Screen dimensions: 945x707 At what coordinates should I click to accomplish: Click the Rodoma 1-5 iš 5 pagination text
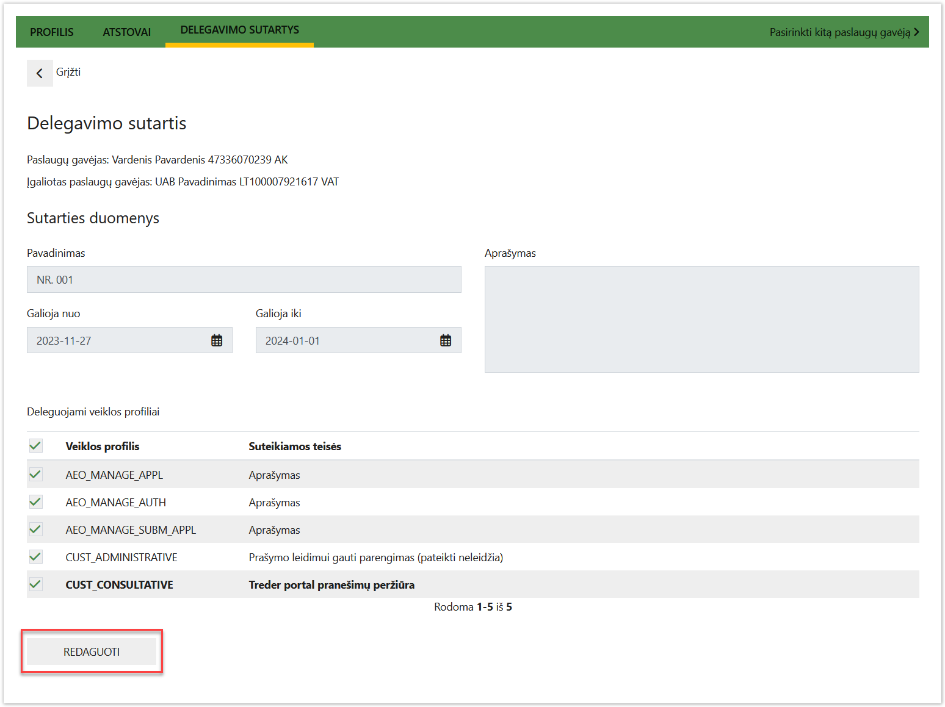click(x=473, y=607)
